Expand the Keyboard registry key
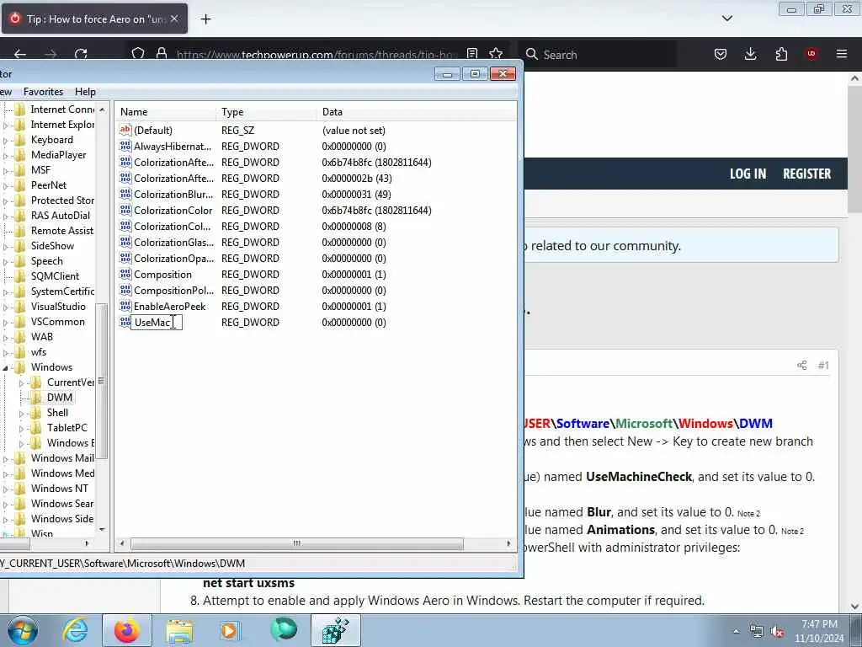Screen dimensions: 862x647 point(6,141)
